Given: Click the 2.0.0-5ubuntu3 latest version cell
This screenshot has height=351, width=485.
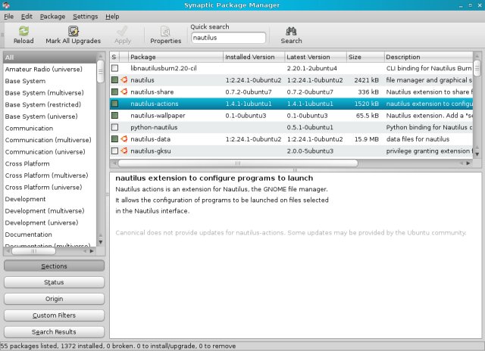Looking at the screenshot, I should 310,151.
